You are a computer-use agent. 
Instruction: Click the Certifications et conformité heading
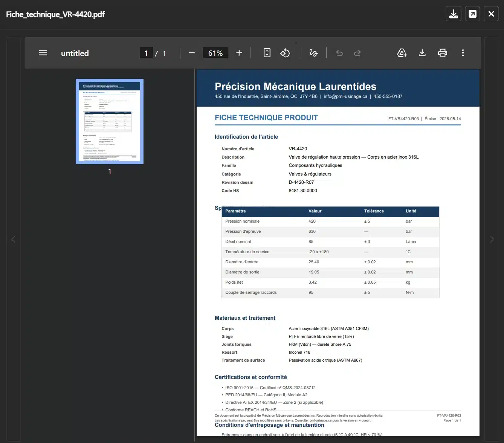pos(251,377)
